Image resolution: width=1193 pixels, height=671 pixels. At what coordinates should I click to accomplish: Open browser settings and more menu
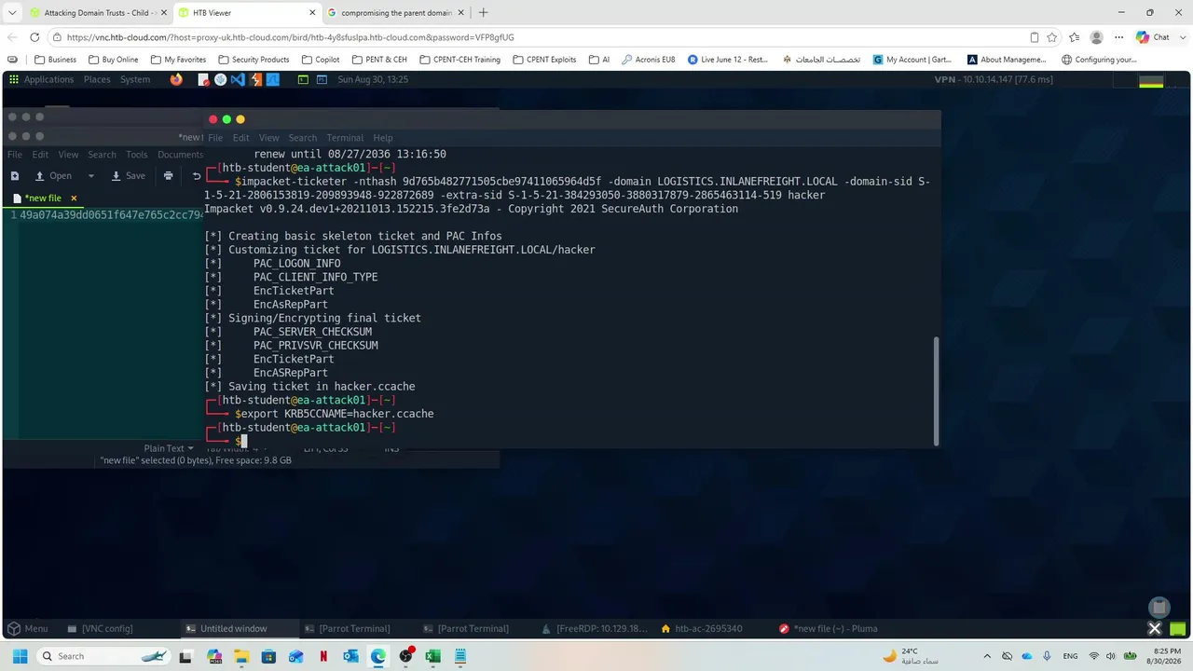[x=1117, y=37]
